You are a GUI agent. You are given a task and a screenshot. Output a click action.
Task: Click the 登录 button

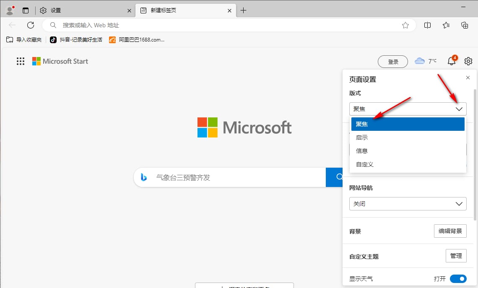click(392, 62)
